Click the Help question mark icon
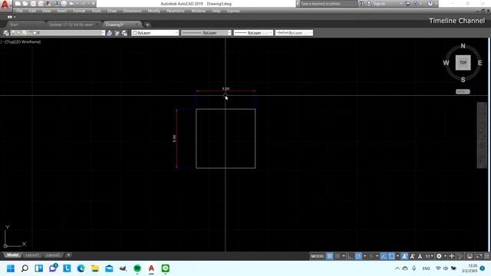The width and height of the screenshot is (491, 276). [430, 4]
